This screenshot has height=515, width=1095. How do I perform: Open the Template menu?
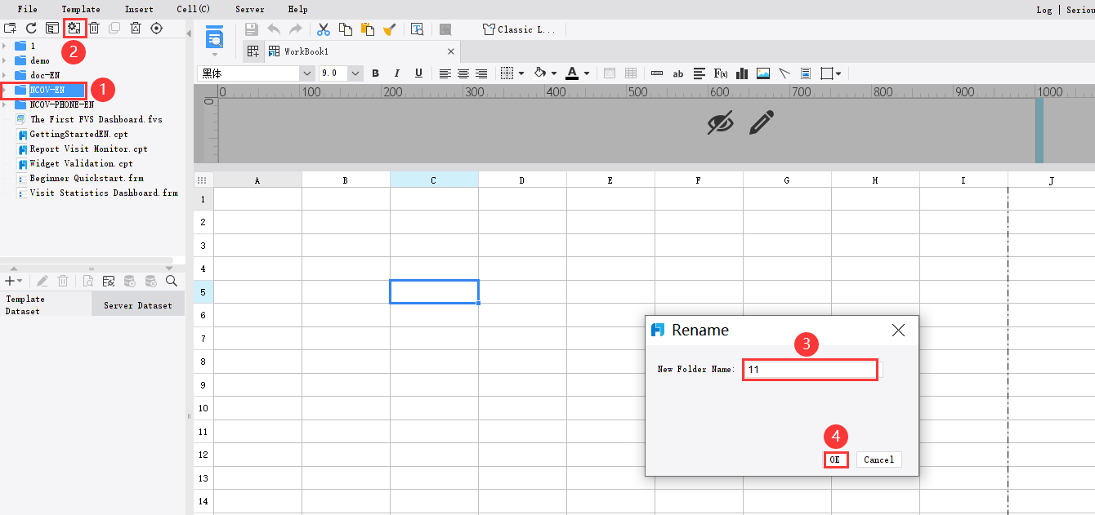(x=80, y=9)
